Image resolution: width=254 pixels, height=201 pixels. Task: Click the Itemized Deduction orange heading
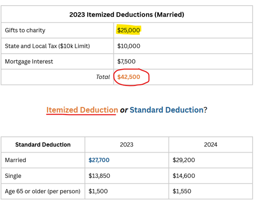click(x=82, y=110)
